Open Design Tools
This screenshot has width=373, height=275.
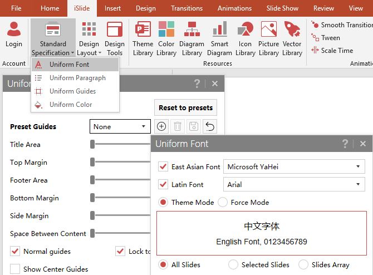[x=115, y=38]
